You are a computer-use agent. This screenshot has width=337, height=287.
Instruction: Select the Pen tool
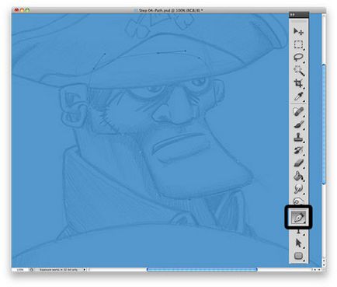click(x=298, y=217)
